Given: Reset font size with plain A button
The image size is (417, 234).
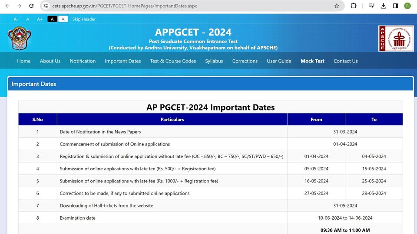Looking at the screenshot, I should [x=28, y=19].
